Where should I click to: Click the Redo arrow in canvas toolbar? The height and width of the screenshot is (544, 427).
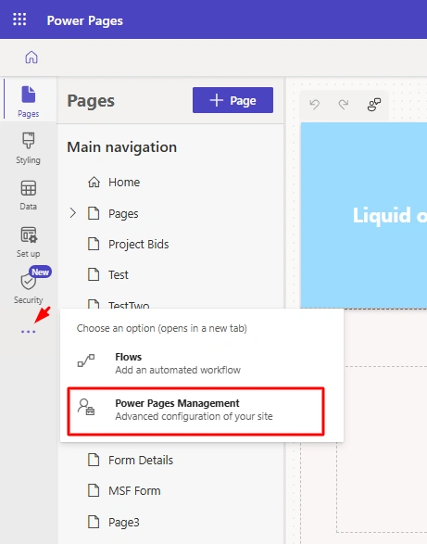pyautogui.click(x=344, y=104)
